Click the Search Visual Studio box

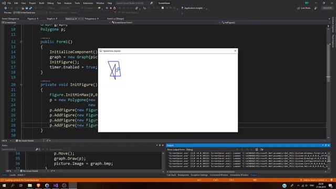[x=134, y=3]
